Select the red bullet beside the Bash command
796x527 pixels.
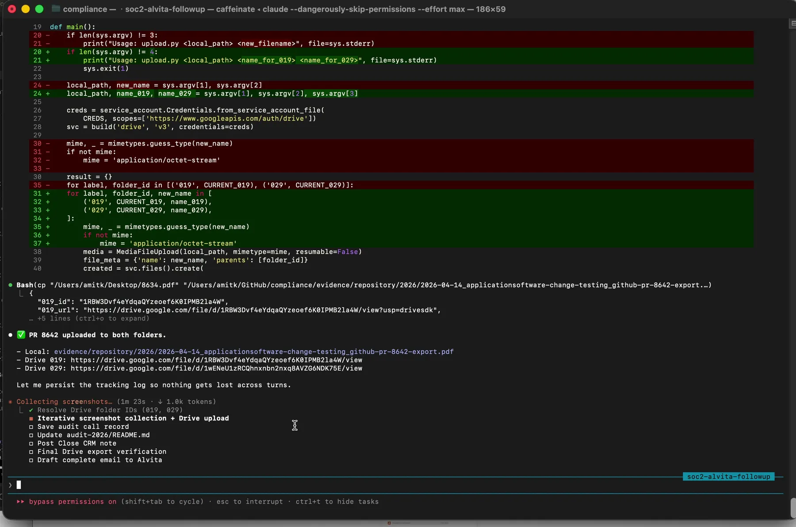click(10, 285)
